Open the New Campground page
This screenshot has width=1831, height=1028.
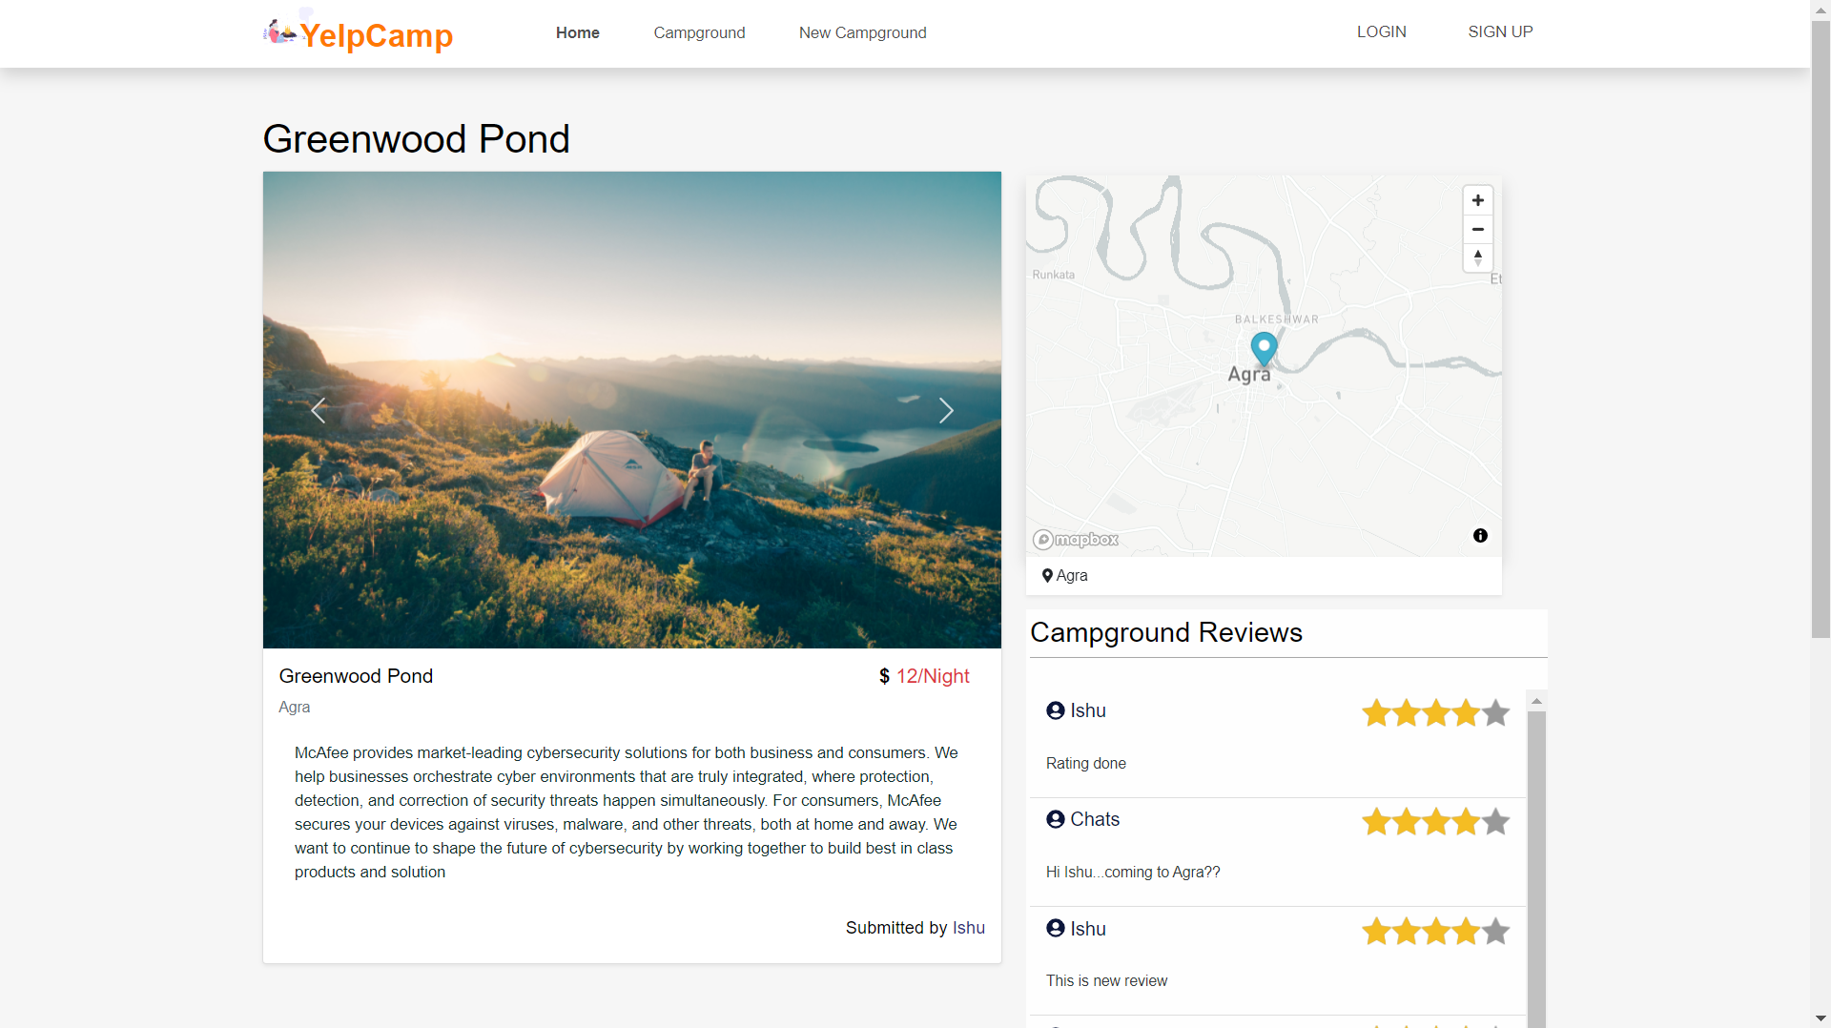tap(862, 32)
